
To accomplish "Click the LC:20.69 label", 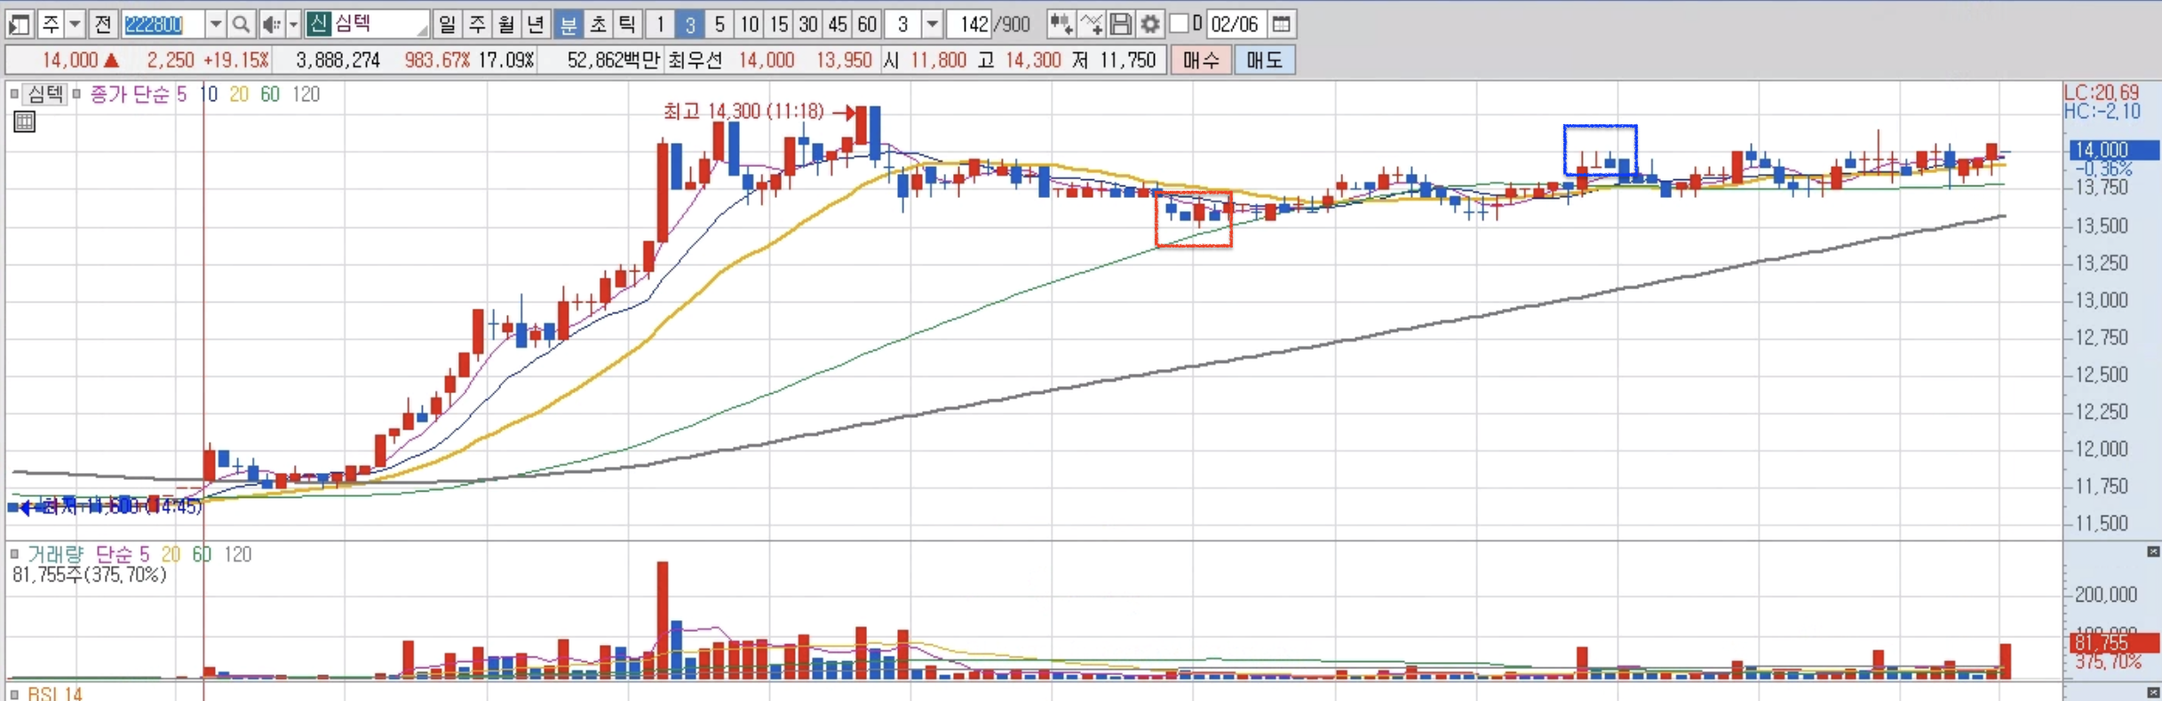I will (x=2102, y=92).
